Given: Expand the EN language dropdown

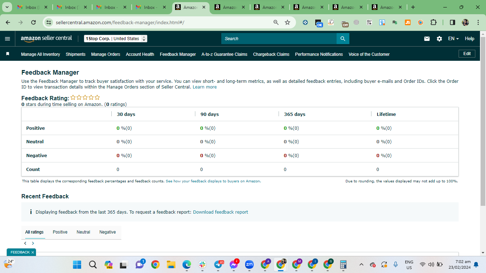Looking at the screenshot, I should click(x=453, y=39).
